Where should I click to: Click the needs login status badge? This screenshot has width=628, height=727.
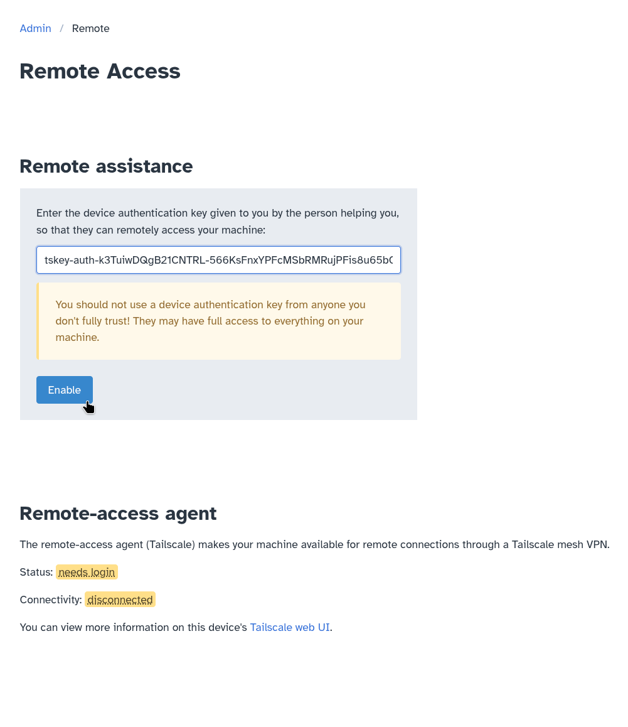87,572
